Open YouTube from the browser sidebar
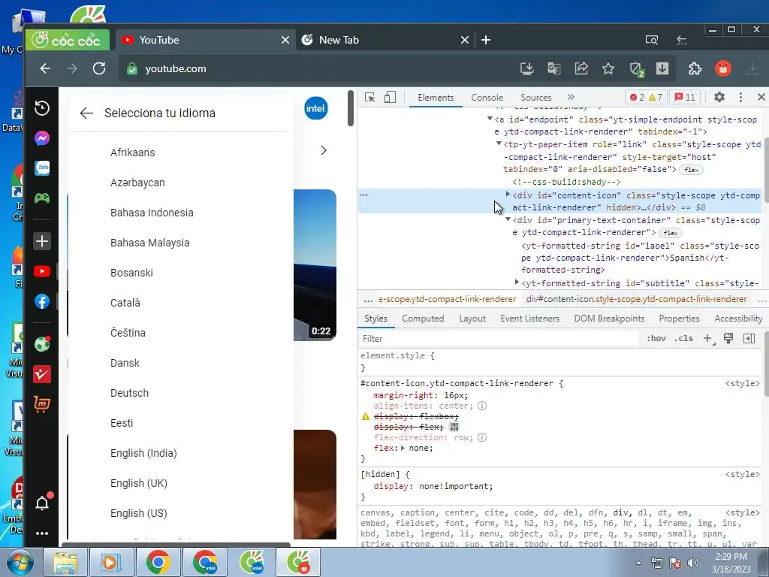Image resolution: width=769 pixels, height=577 pixels. click(42, 271)
